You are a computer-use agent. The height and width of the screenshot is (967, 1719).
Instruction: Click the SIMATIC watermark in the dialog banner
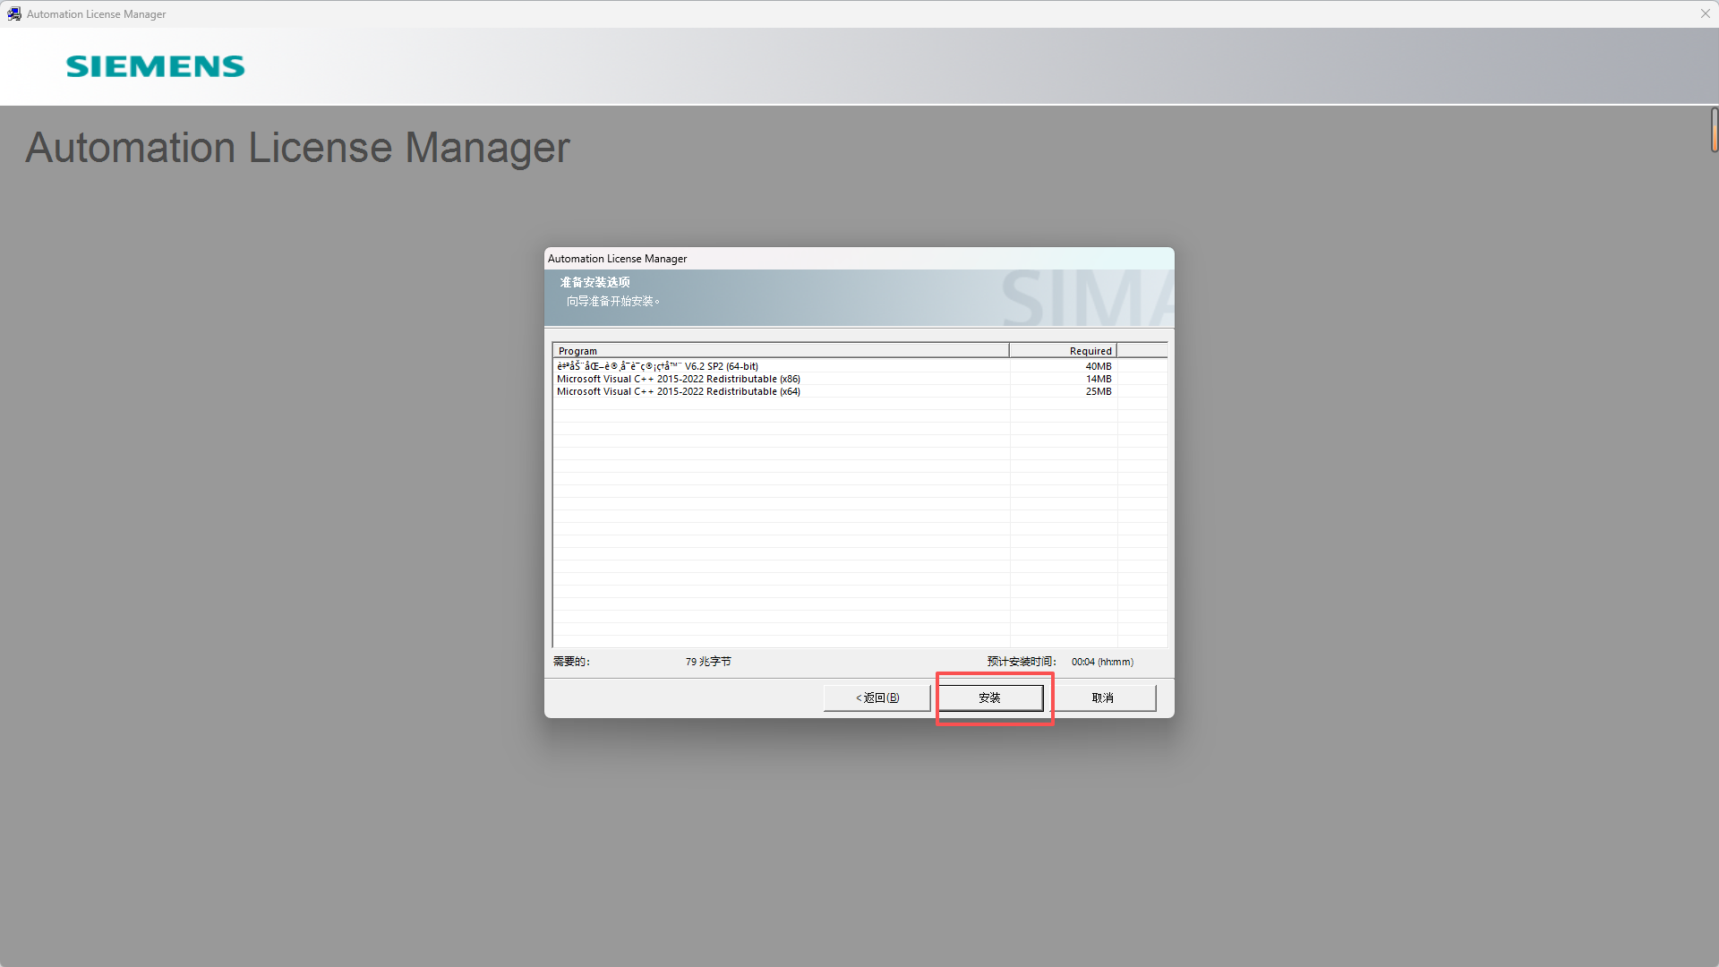(x=1085, y=299)
